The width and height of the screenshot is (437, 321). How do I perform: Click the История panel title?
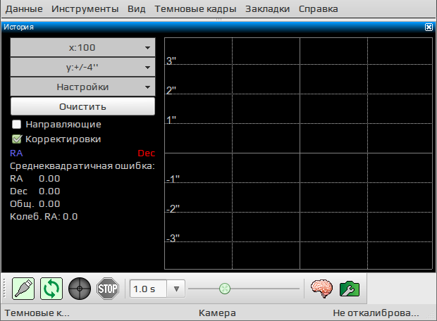tap(18, 27)
